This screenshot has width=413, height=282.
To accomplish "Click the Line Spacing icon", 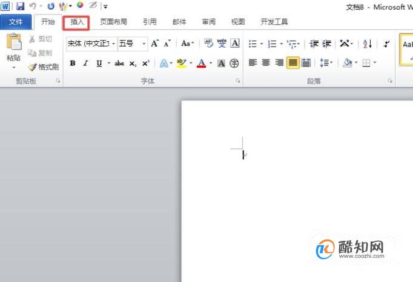I will tap(324, 63).
